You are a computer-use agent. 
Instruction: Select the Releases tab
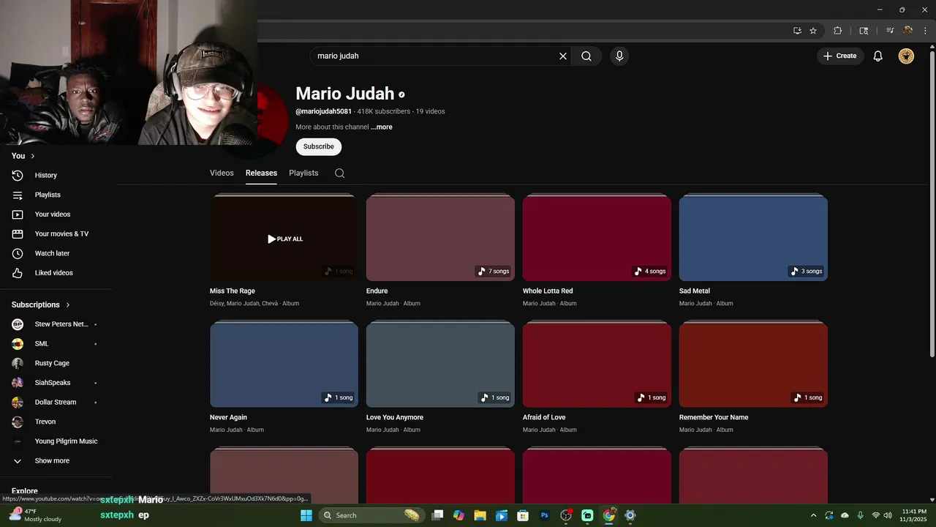pyautogui.click(x=261, y=173)
